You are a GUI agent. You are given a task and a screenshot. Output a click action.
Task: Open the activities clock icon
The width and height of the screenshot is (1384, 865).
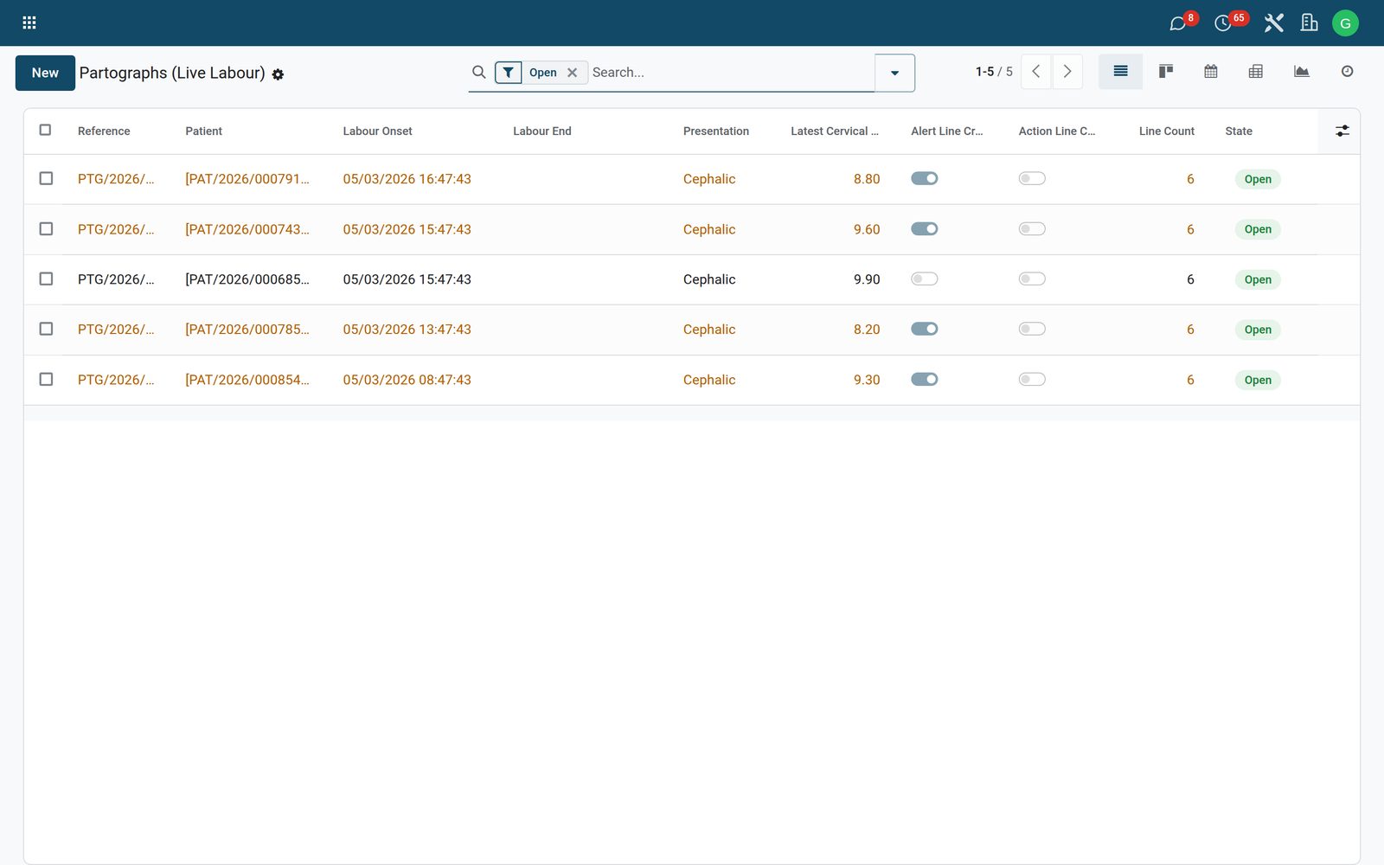coord(1222,23)
